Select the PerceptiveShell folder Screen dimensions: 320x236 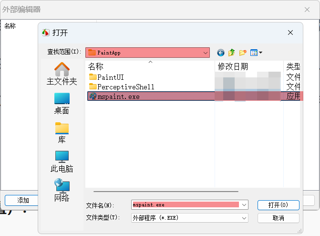pyautogui.click(x=122, y=87)
